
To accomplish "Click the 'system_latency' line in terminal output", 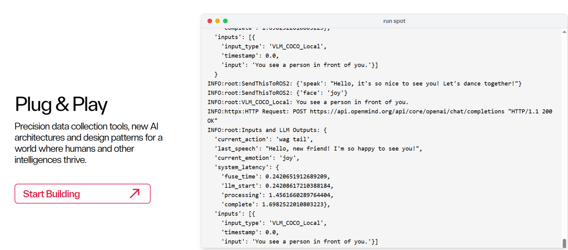I will [246, 167].
